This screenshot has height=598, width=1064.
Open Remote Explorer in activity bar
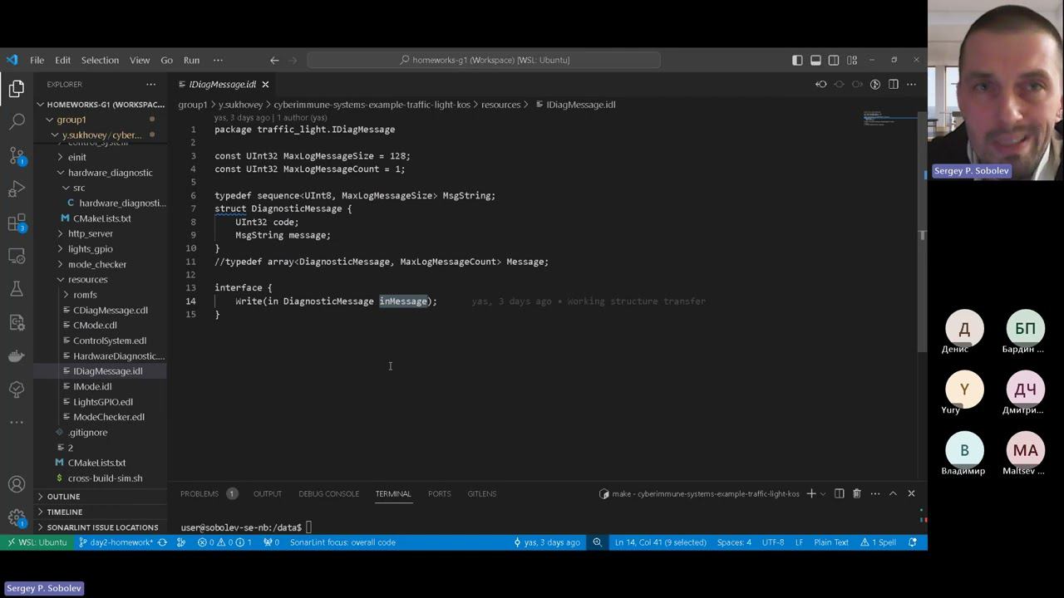(x=17, y=256)
